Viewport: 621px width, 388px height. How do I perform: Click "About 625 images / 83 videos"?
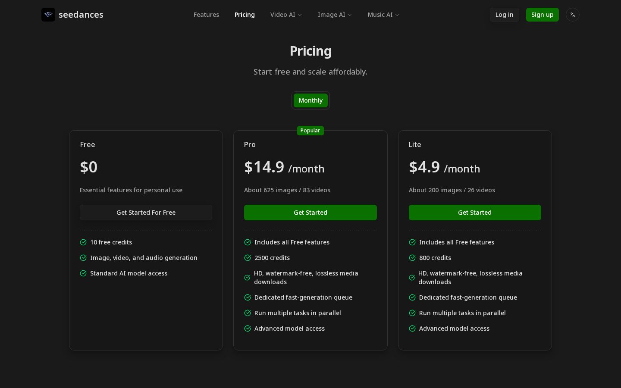pyautogui.click(x=287, y=190)
